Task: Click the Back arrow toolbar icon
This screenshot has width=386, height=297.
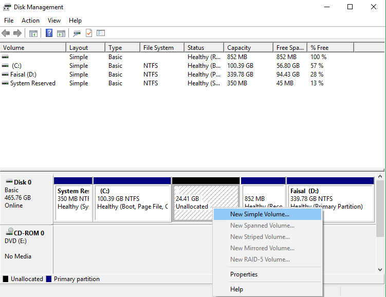Action: (6, 33)
